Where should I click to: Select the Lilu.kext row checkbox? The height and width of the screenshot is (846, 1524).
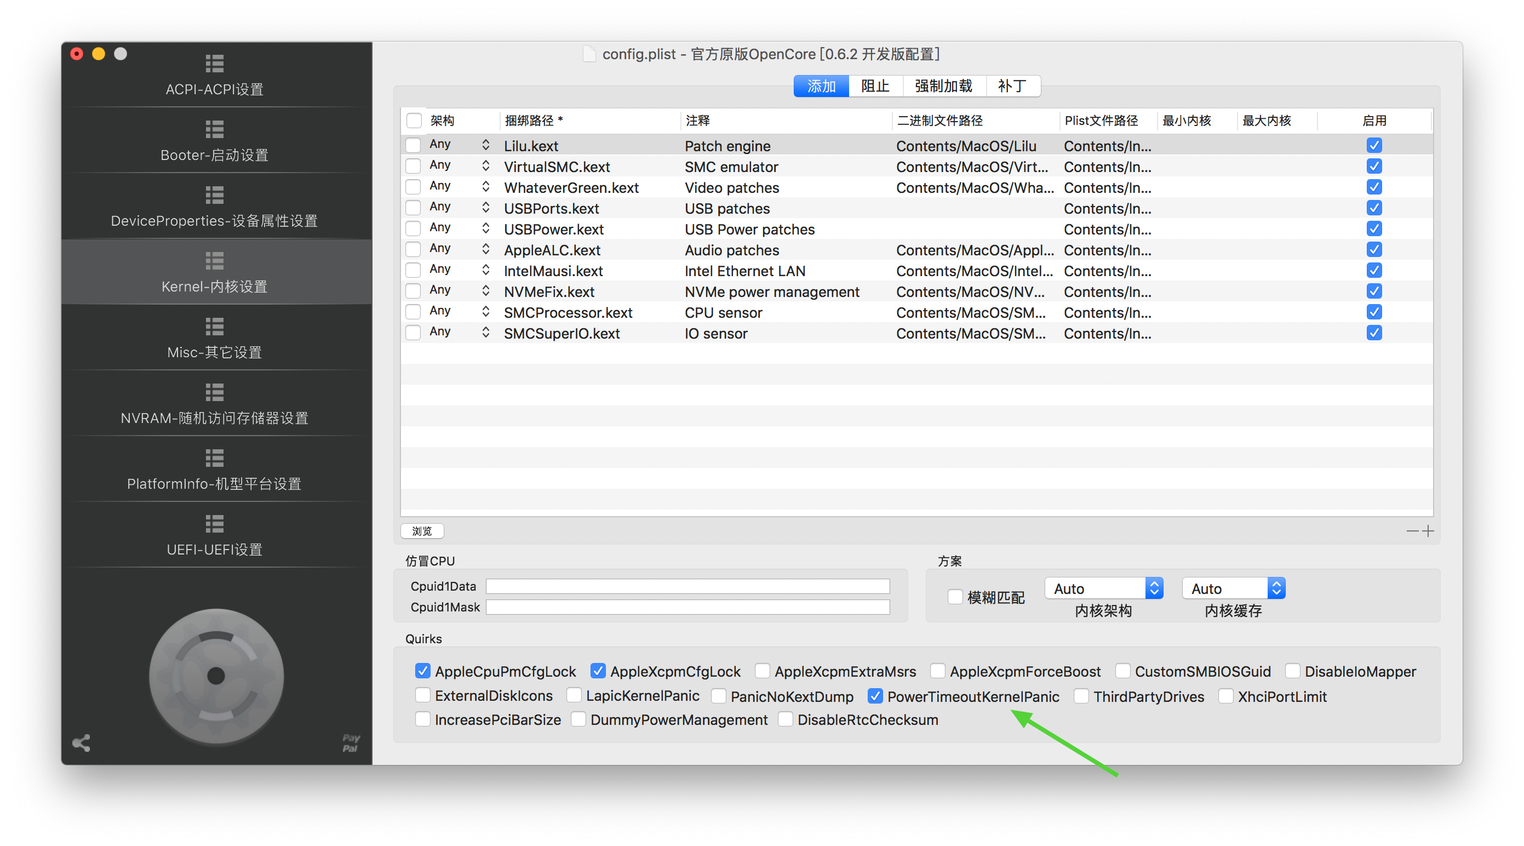pyautogui.click(x=413, y=145)
